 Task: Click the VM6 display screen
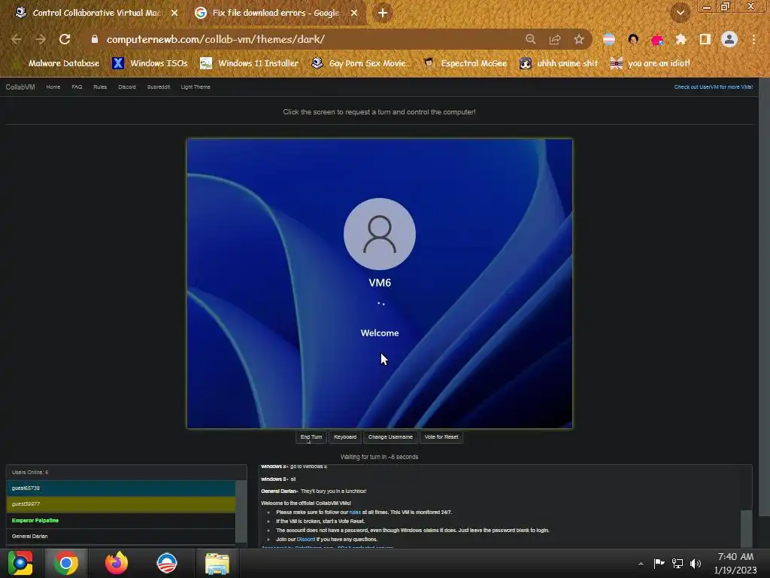tap(380, 284)
